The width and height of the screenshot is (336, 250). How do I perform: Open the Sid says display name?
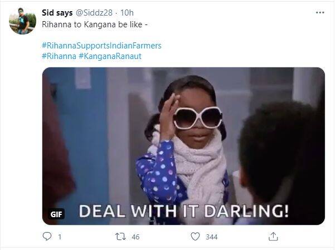point(57,13)
